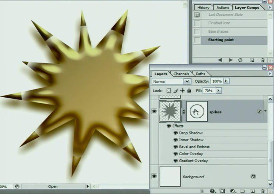Add a layer mask to the layer
The height and width of the screenshot is (194, 274).
pos(222,191)
